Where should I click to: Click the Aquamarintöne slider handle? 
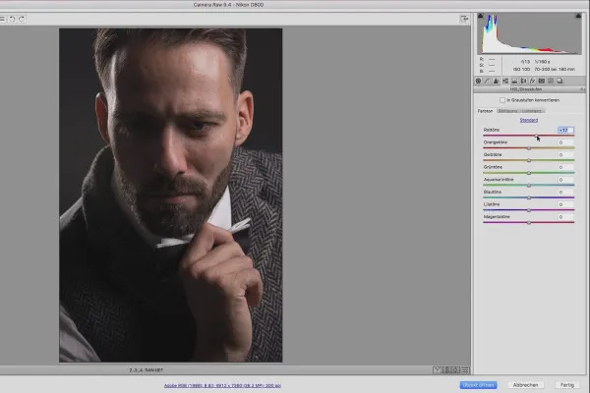[529, 186]
